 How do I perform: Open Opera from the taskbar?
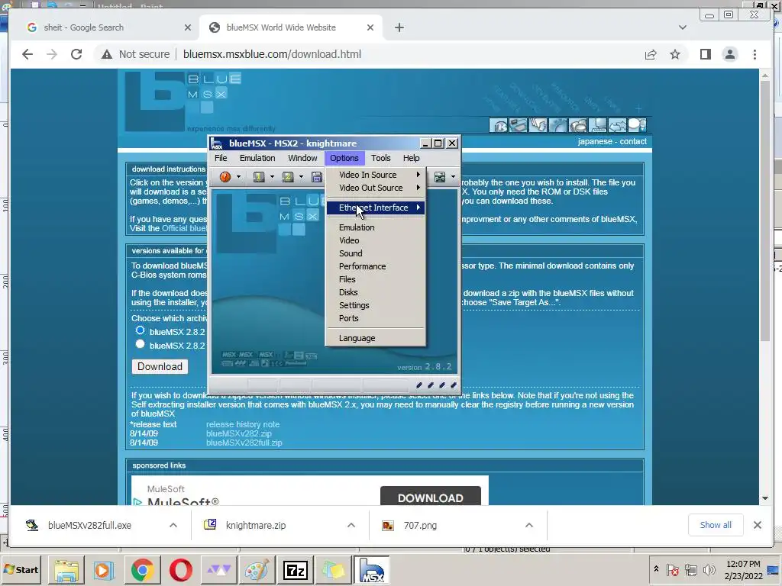(180, 570)
